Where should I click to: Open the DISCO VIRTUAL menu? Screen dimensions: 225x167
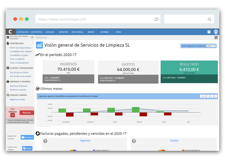click(x=77, y=32)
